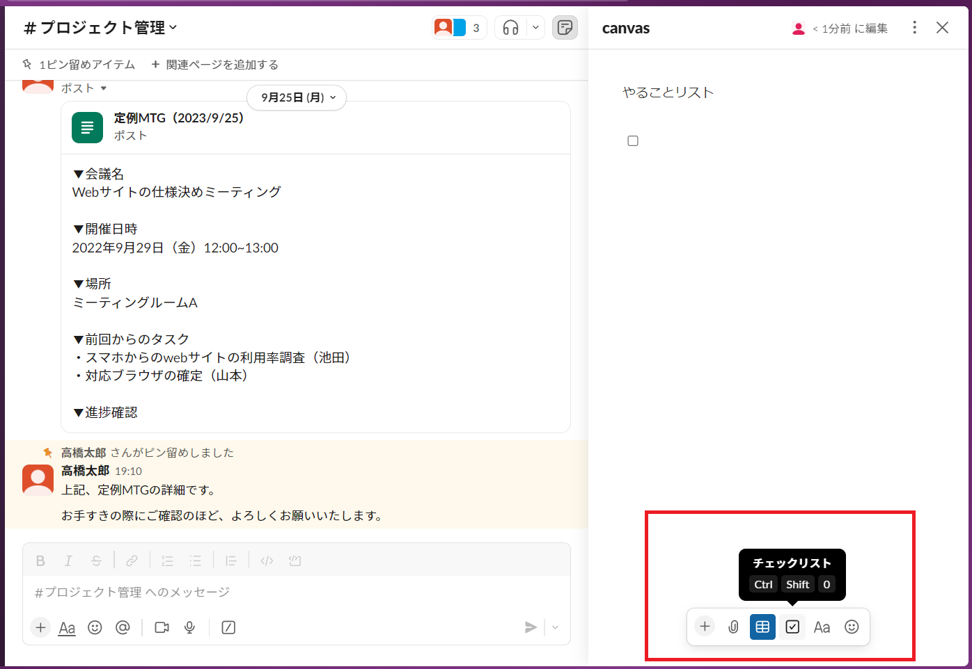Screen dimensions: 972x669
Task: Toggle strikethrough formatting in the composer
Action: [96, 561]
